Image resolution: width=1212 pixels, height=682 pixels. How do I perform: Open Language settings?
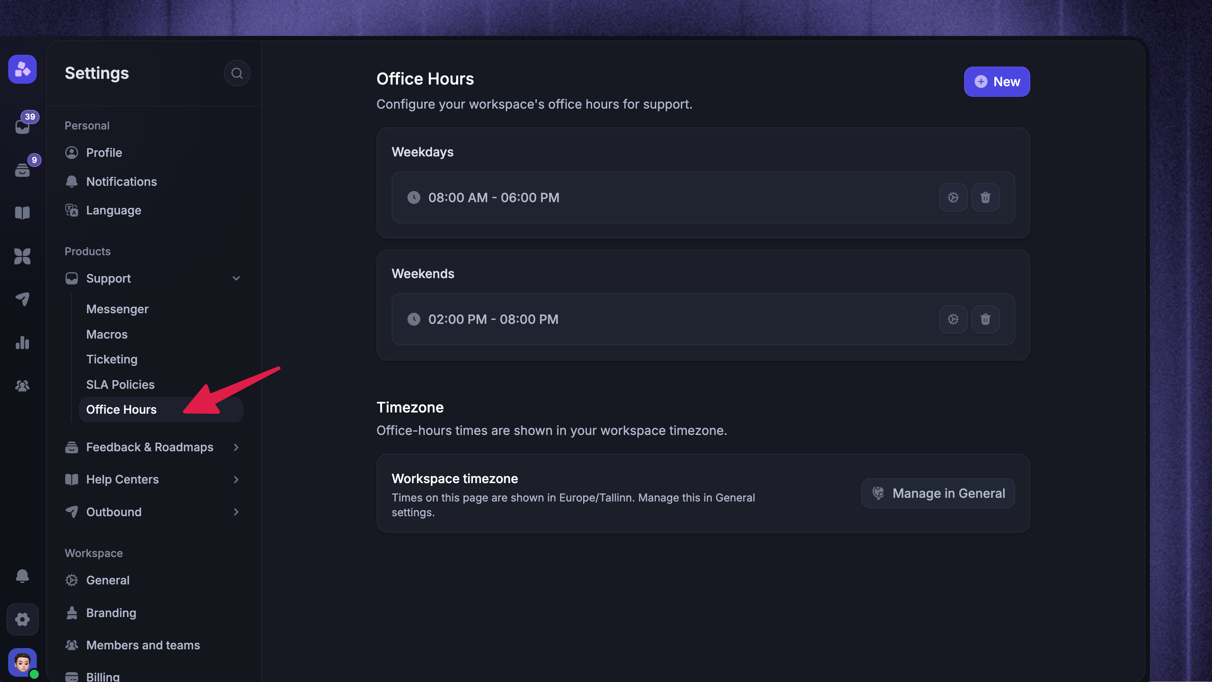click(x=154, y=210)
